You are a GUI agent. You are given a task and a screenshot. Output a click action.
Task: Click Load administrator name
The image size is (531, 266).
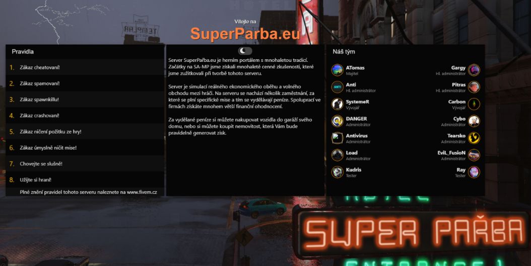click(x=352, y=153)
